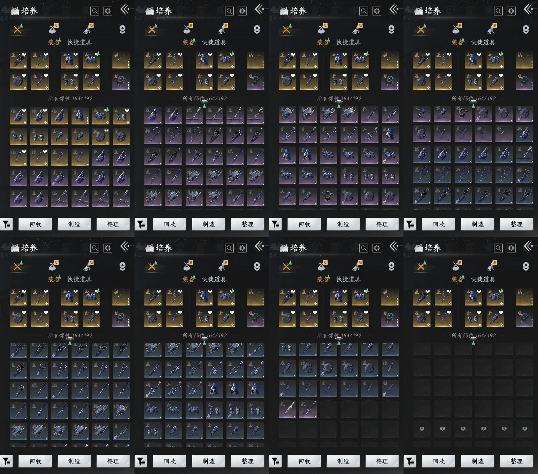Expand 所有部位 slot filter in empty-inventory panel
The image size is (538, 474).
(473, 335)
